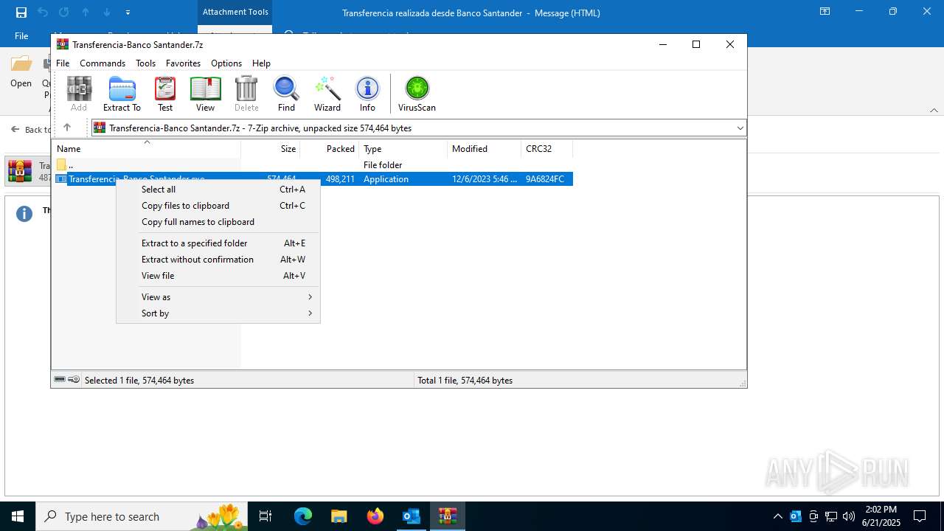Start VirusScan on the archive

pyautogui.click(x=417, y=94)
